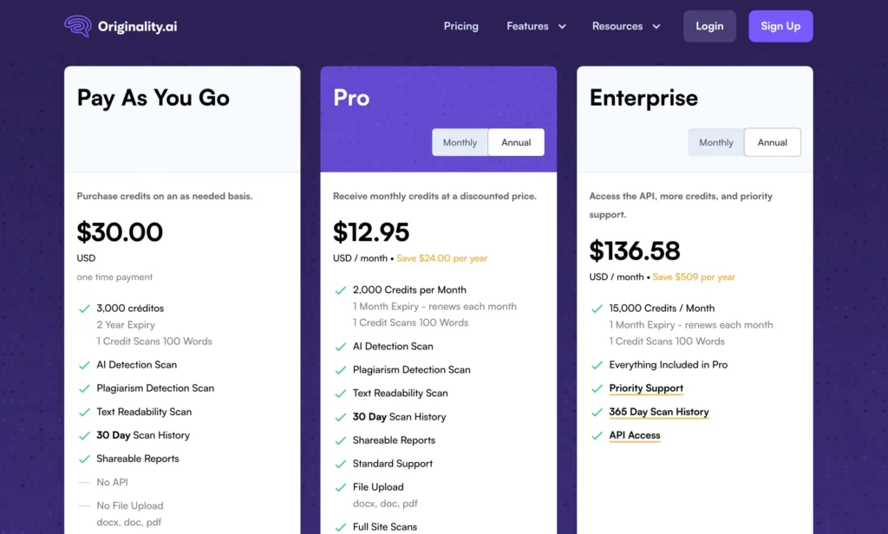Screen dimensions: 888x534
Task: Select Annual billing on Enterprise plan
Action: pos(772,142)
